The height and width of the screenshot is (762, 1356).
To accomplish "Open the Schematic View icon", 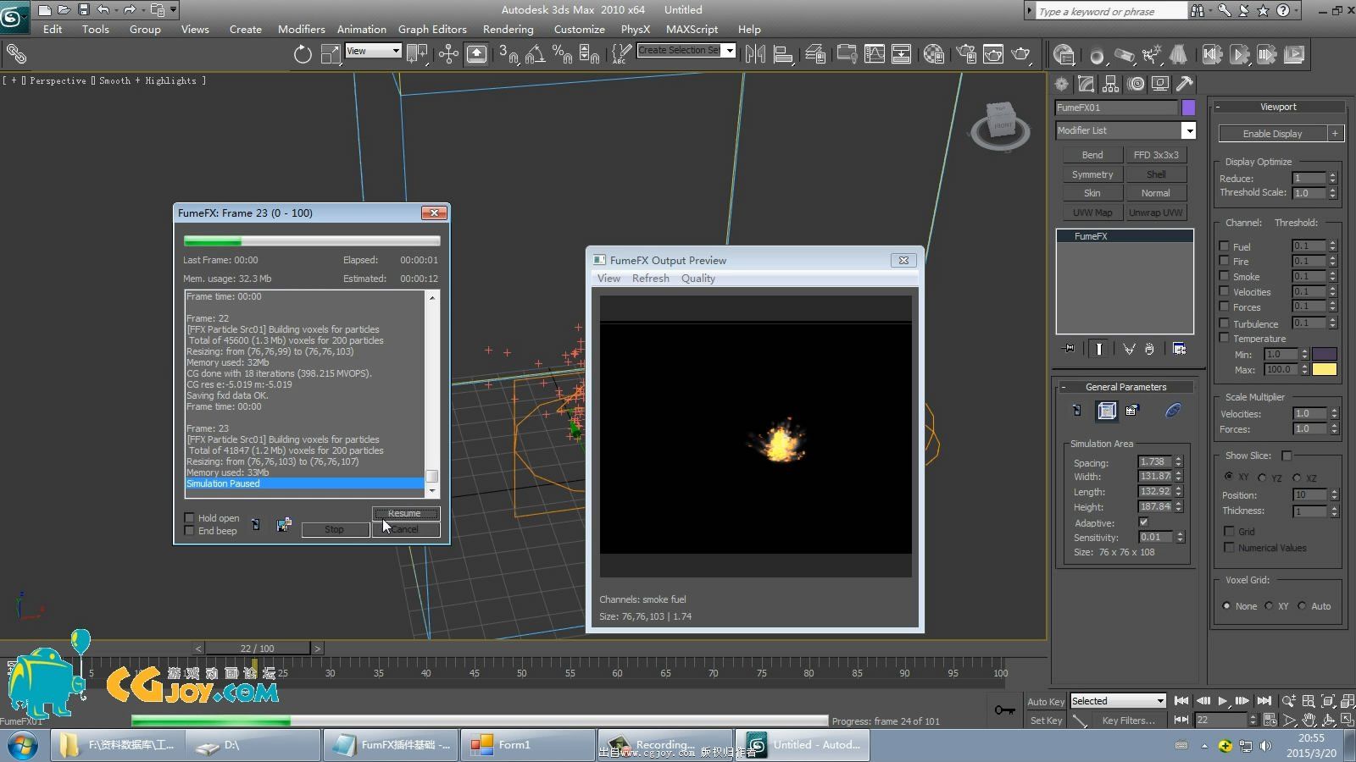I will point(901,55).
